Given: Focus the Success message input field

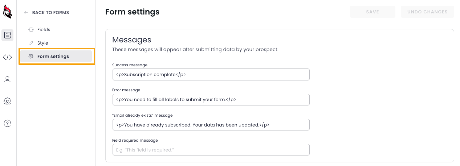Looking at the screenshot, I should point(211,75).
